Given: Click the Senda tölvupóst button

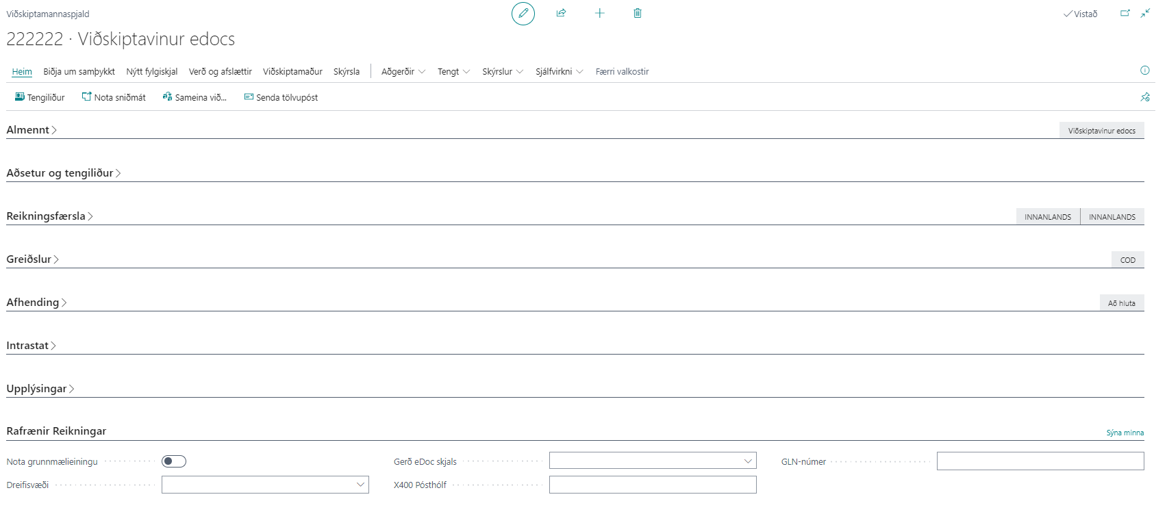Looking at the screenshot, I should (x=281, y=98).
